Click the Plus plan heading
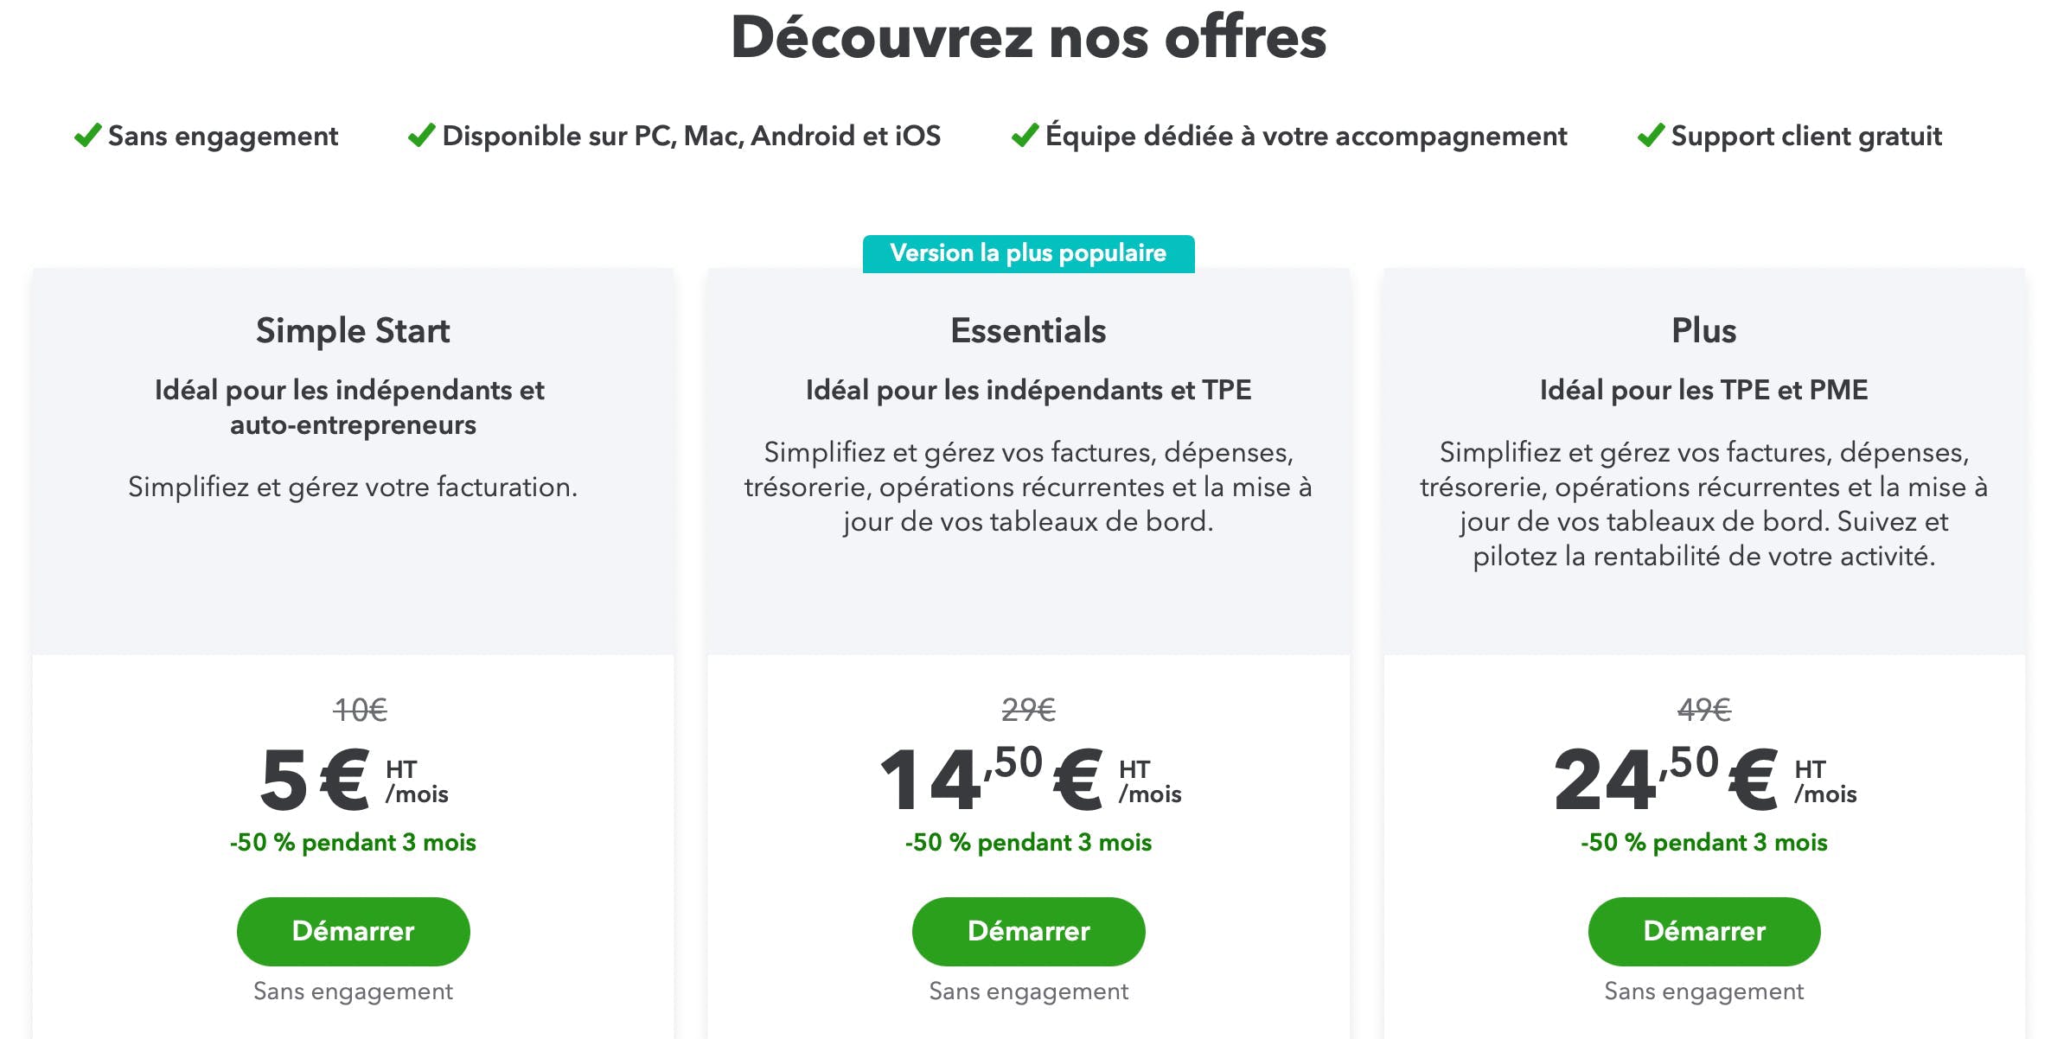 click(1703, 331)
